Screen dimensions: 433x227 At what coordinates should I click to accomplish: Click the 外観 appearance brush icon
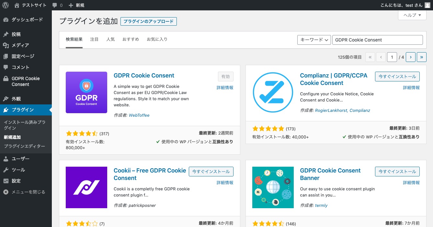[6, 99]
